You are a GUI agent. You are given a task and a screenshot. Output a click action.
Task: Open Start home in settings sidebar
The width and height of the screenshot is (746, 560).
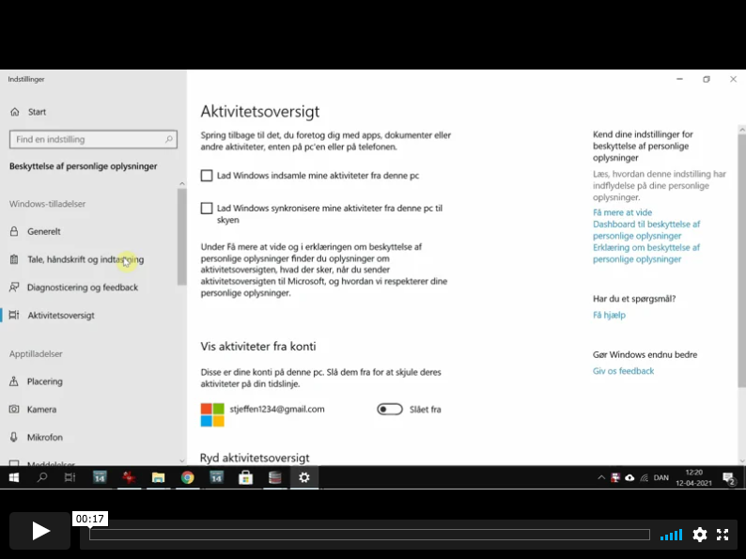click(37, 112)
